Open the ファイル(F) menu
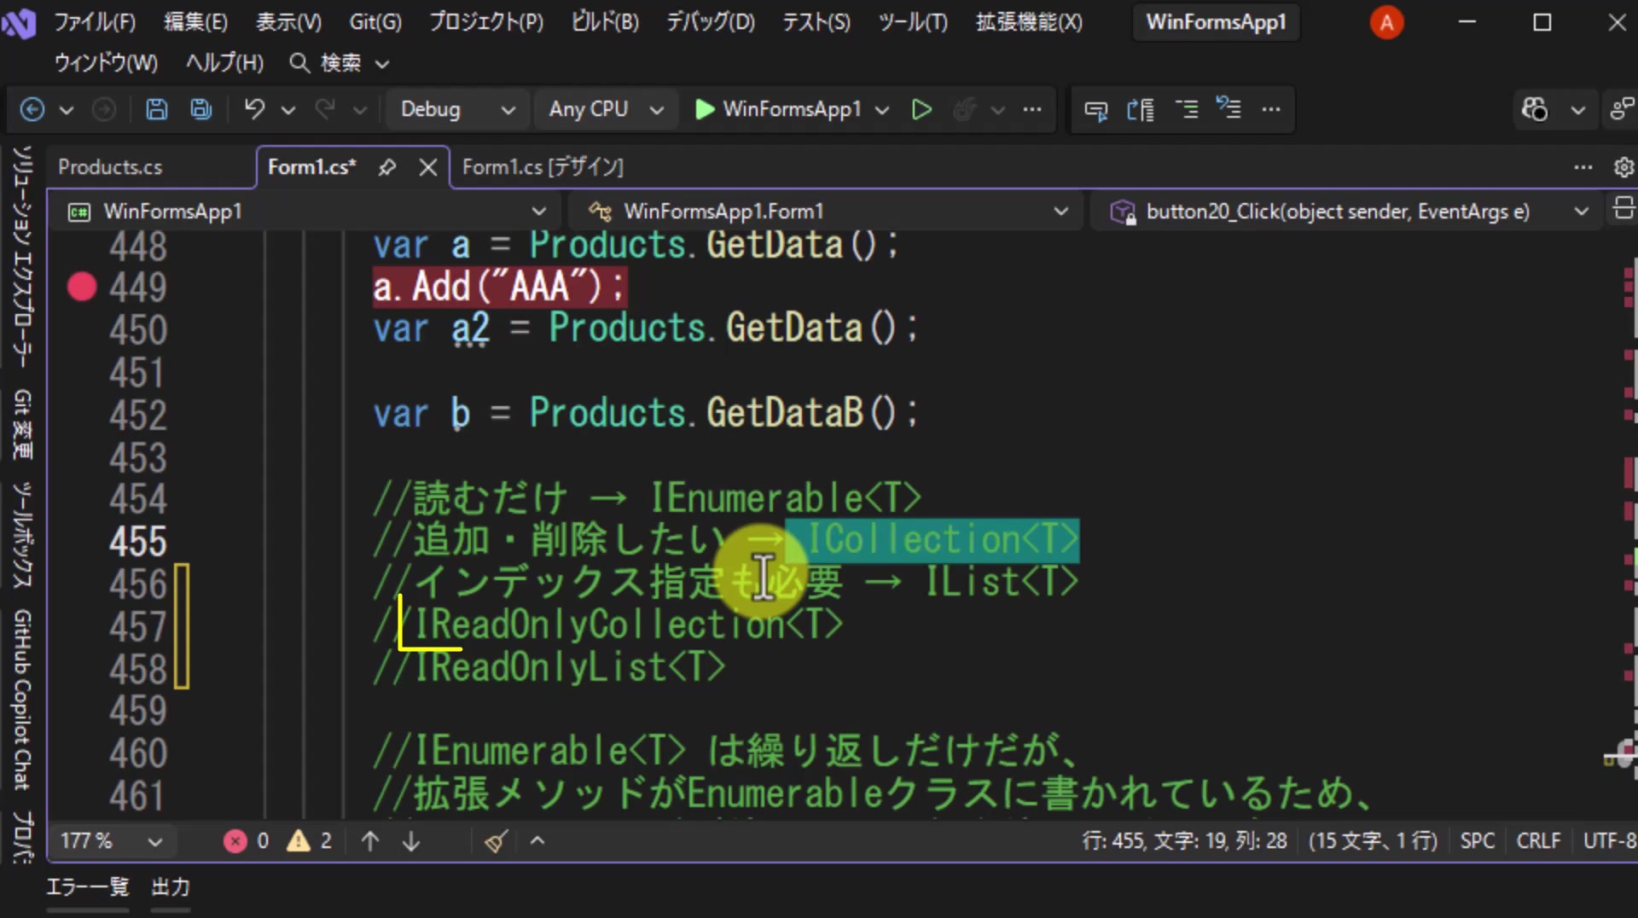The width and height of the screenshot is (1638, 918). (x=95, y=22)
